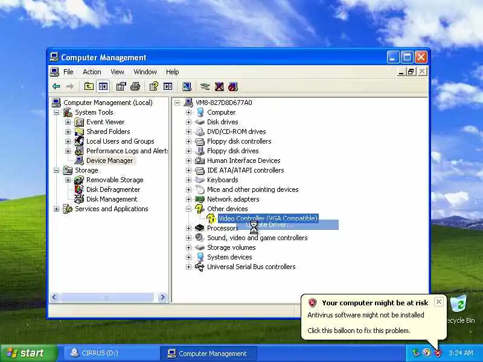Click the toolbar computer icon with red X

219,86
